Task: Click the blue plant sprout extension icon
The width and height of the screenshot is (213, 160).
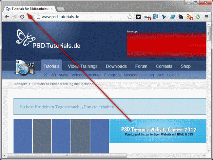Action: tap(164, 17)
